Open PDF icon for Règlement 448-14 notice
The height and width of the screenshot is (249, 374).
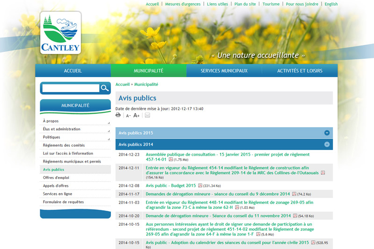tap(237, 207)
